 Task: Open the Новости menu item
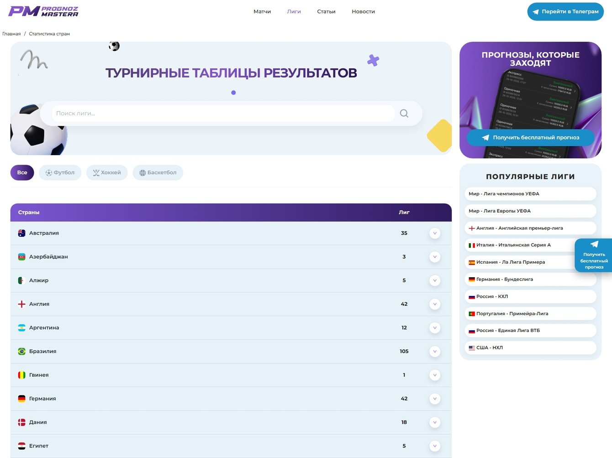click(x=363, y=11)
